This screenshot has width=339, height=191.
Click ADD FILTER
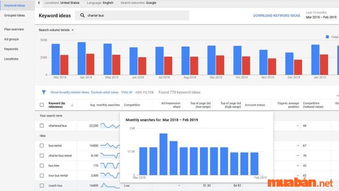point(144,93)
